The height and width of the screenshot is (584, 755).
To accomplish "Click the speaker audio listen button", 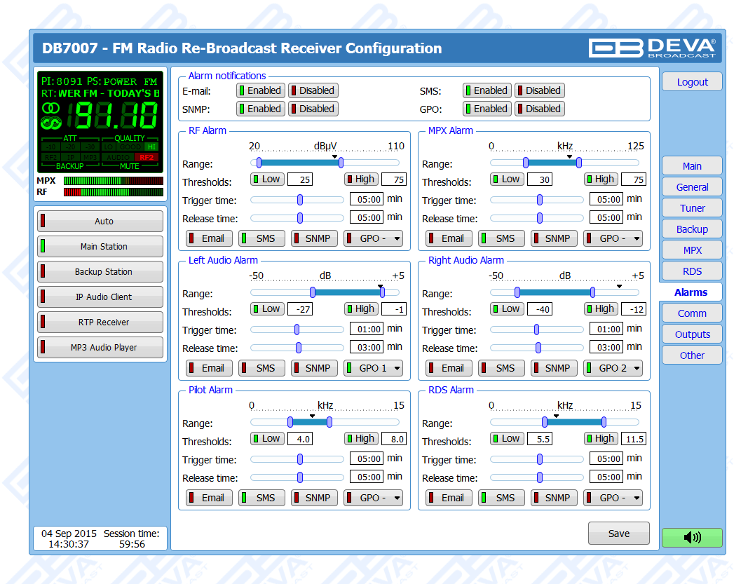I will coord(691,537).
